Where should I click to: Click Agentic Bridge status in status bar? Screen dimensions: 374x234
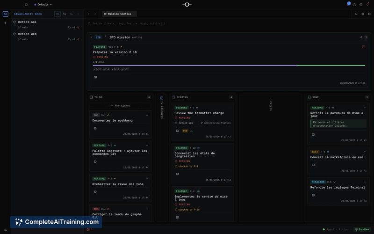click(x=335, y=229)
